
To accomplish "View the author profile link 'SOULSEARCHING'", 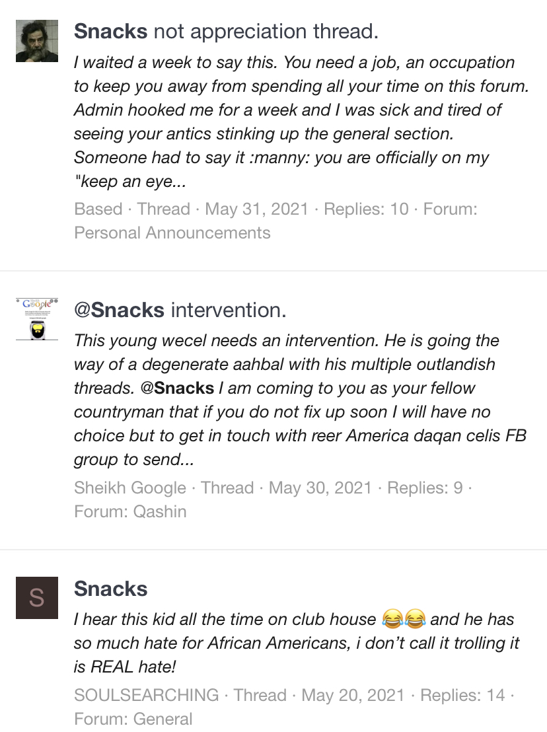I will tap(147, 695).
